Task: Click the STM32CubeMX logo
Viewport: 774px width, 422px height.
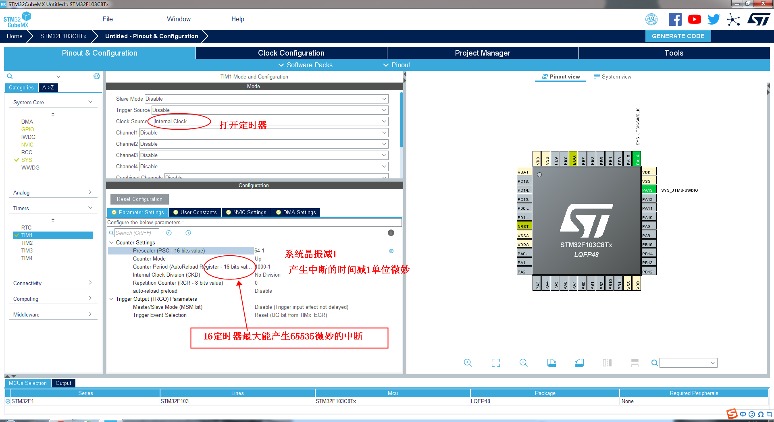Action: (17, 19)
